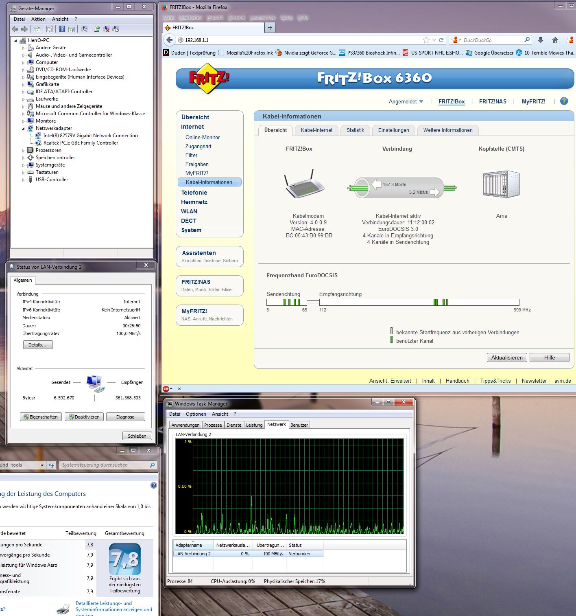This screenshot has height=616, width=576.
Task: Go back one page in Firefox
Action: click(169, 40)
